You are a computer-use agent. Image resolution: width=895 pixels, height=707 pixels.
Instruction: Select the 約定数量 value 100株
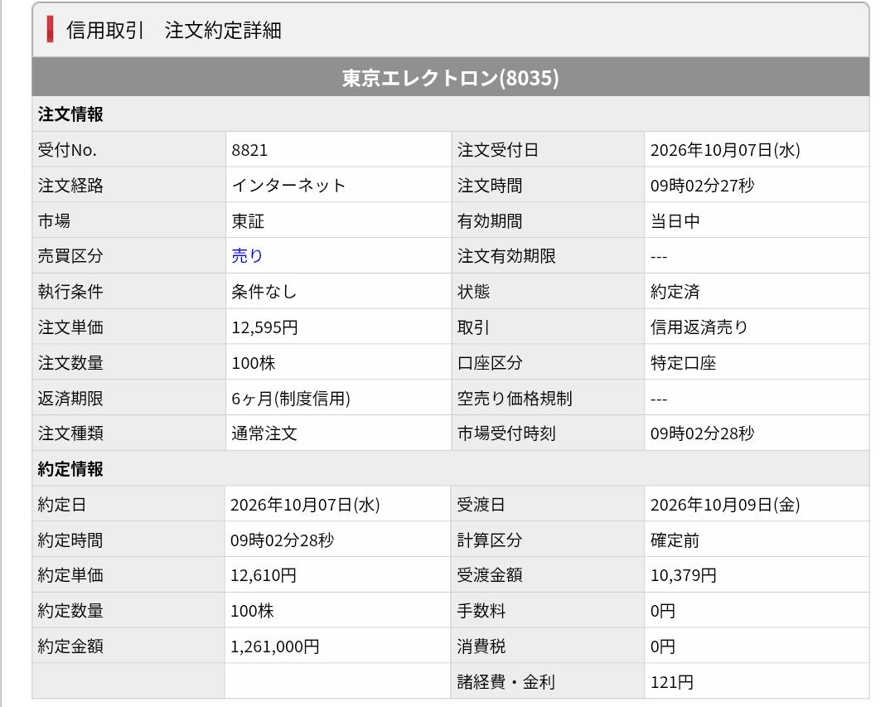coord(252,611)
